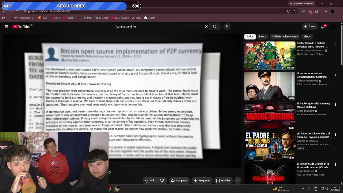Start voice search with the microphone
343x193 pixels.
[x=227, y=27]
